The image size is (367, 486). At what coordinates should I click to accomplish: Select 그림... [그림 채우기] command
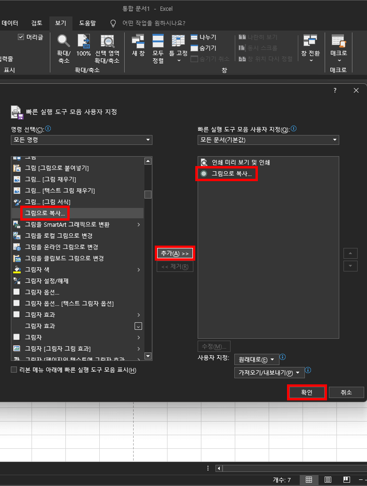[x=78, y=179]
